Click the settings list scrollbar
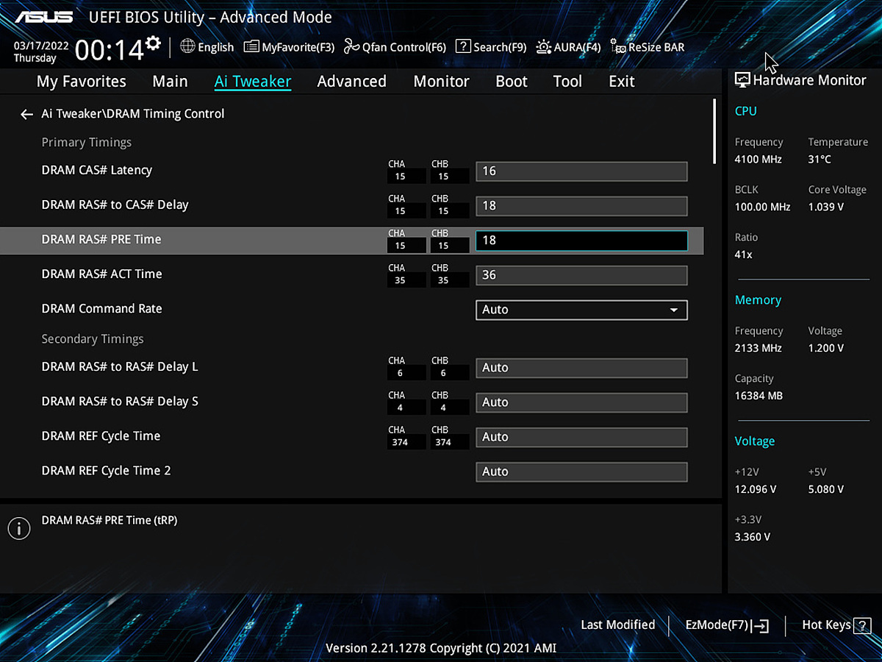This screenshot has width=882, height=662. point(714,132)
